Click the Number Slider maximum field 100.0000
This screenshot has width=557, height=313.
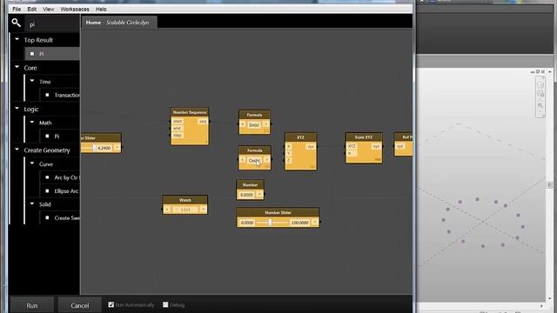click(x=299, y=223)
